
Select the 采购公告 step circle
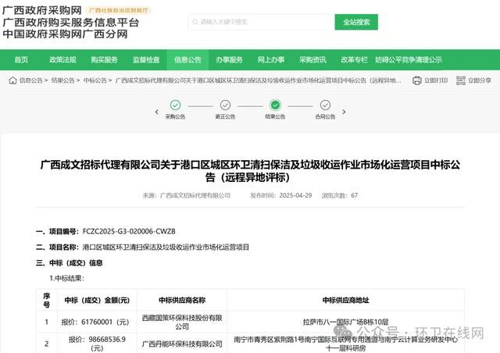coord(175,105)
